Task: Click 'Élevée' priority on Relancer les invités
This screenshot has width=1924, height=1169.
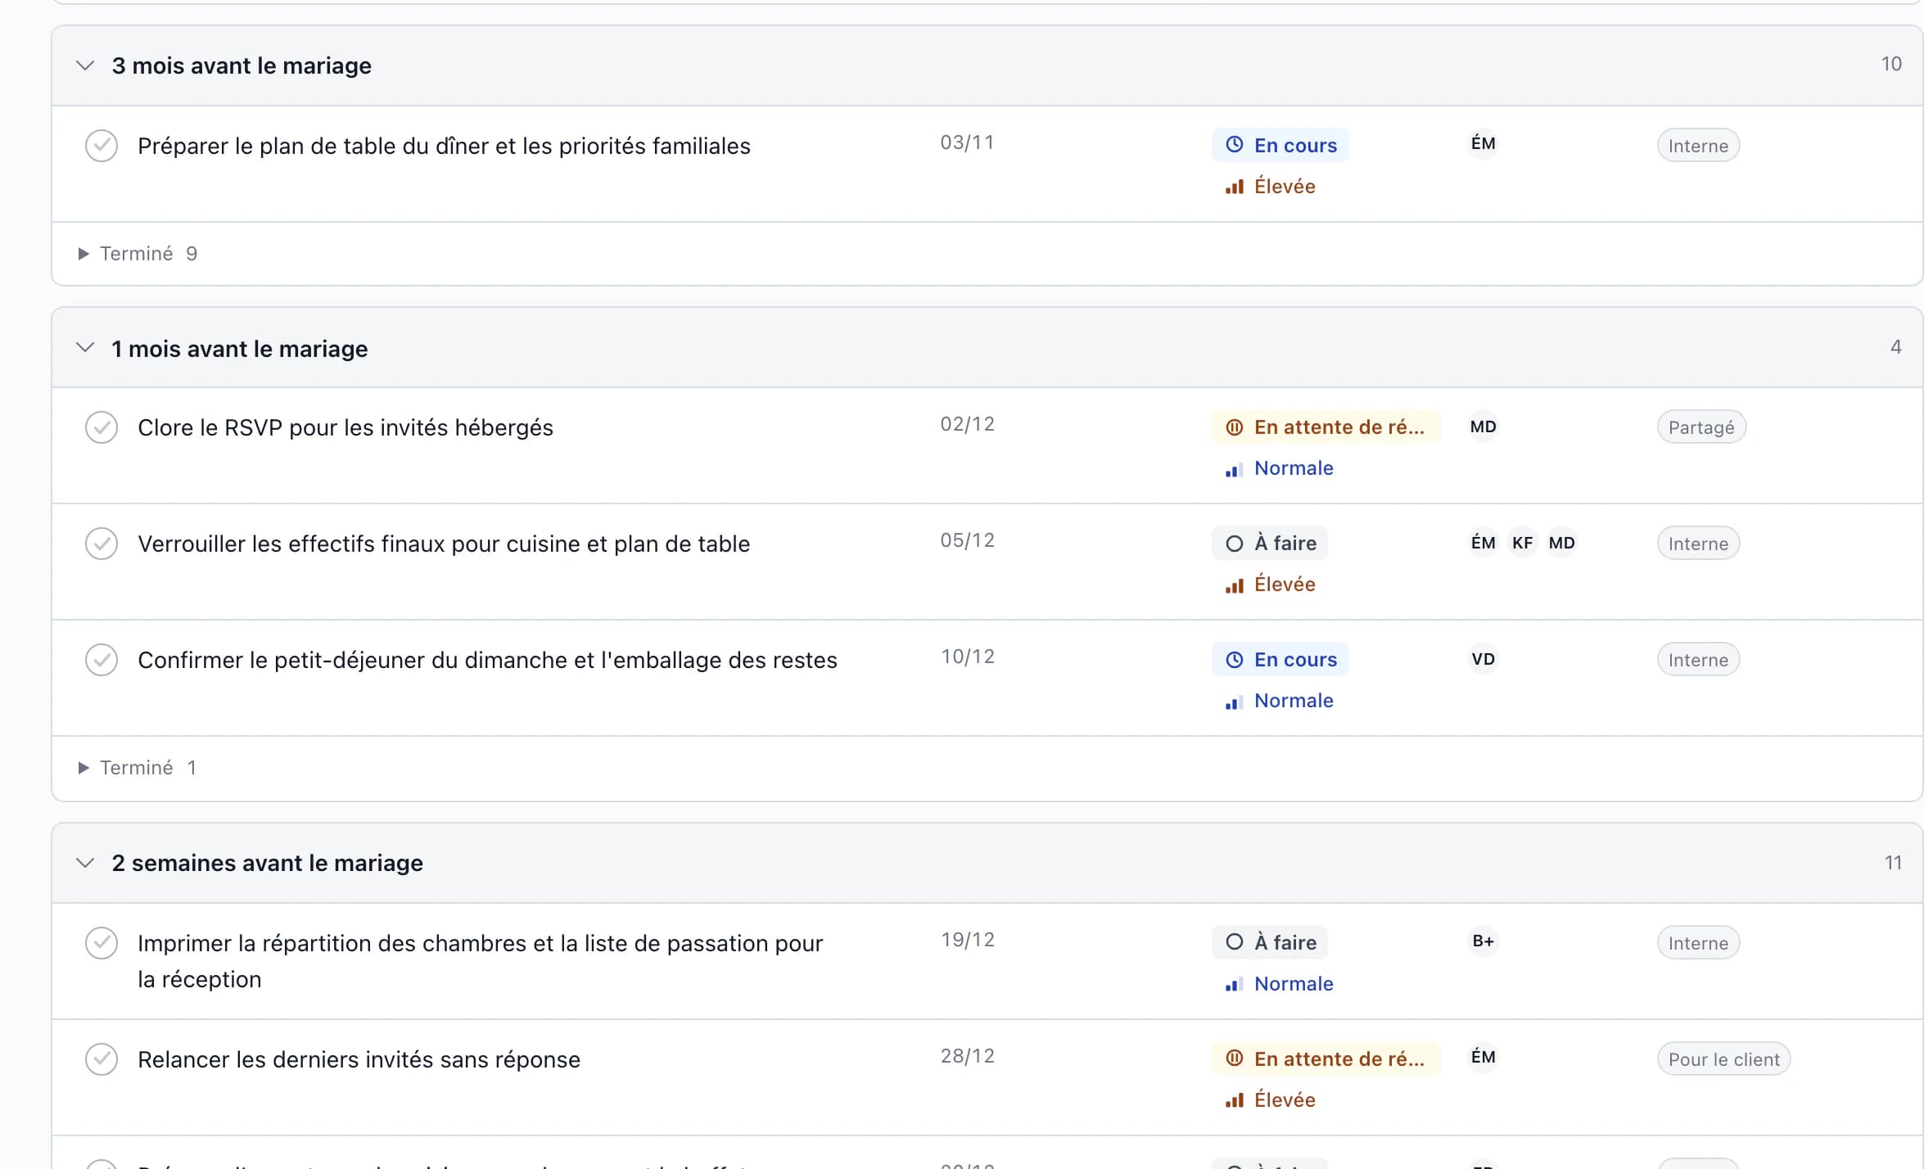Action: tap(1270, 1100)
